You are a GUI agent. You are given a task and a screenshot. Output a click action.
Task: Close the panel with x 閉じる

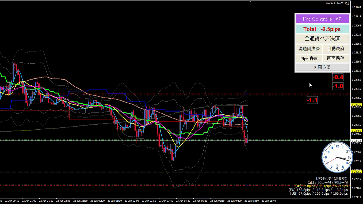pyautogui.click(x=322, y=67)
